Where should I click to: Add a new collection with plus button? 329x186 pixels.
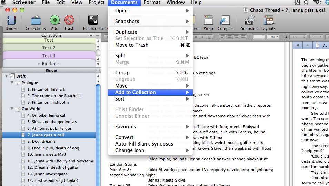(91, 35)
